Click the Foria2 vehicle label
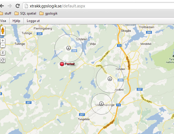Viewport: 174px width, 134px height. click(x=70, y=64)
